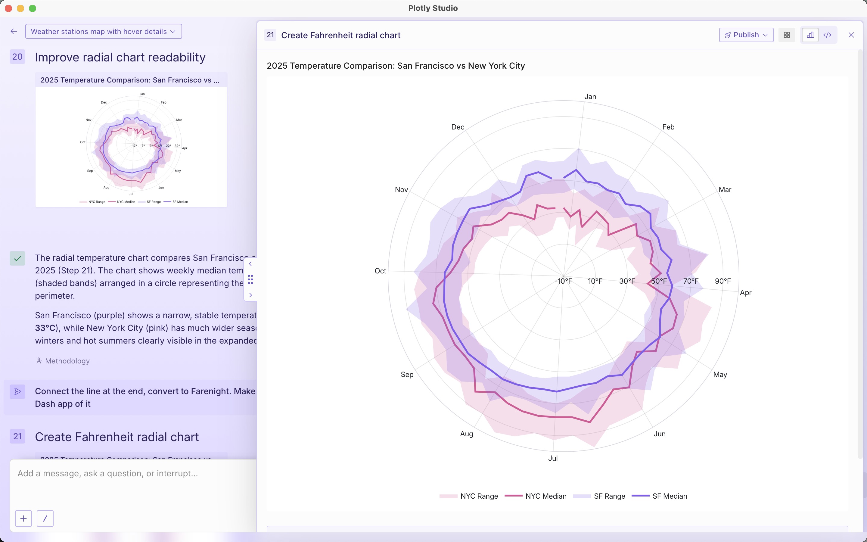Click the slash command button
This screenshot has height=542, width=867.
45,518
